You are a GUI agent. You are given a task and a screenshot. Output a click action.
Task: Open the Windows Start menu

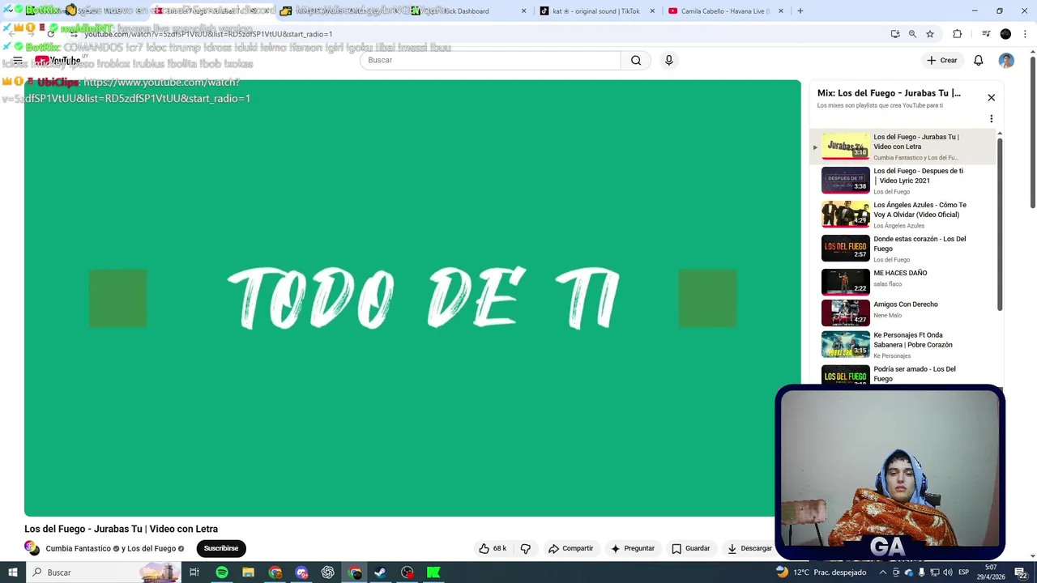pyautogui.click(x=12, y=572)
